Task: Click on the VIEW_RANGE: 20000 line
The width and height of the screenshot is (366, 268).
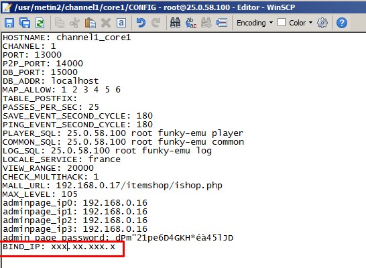Action: tap(48, 168)
